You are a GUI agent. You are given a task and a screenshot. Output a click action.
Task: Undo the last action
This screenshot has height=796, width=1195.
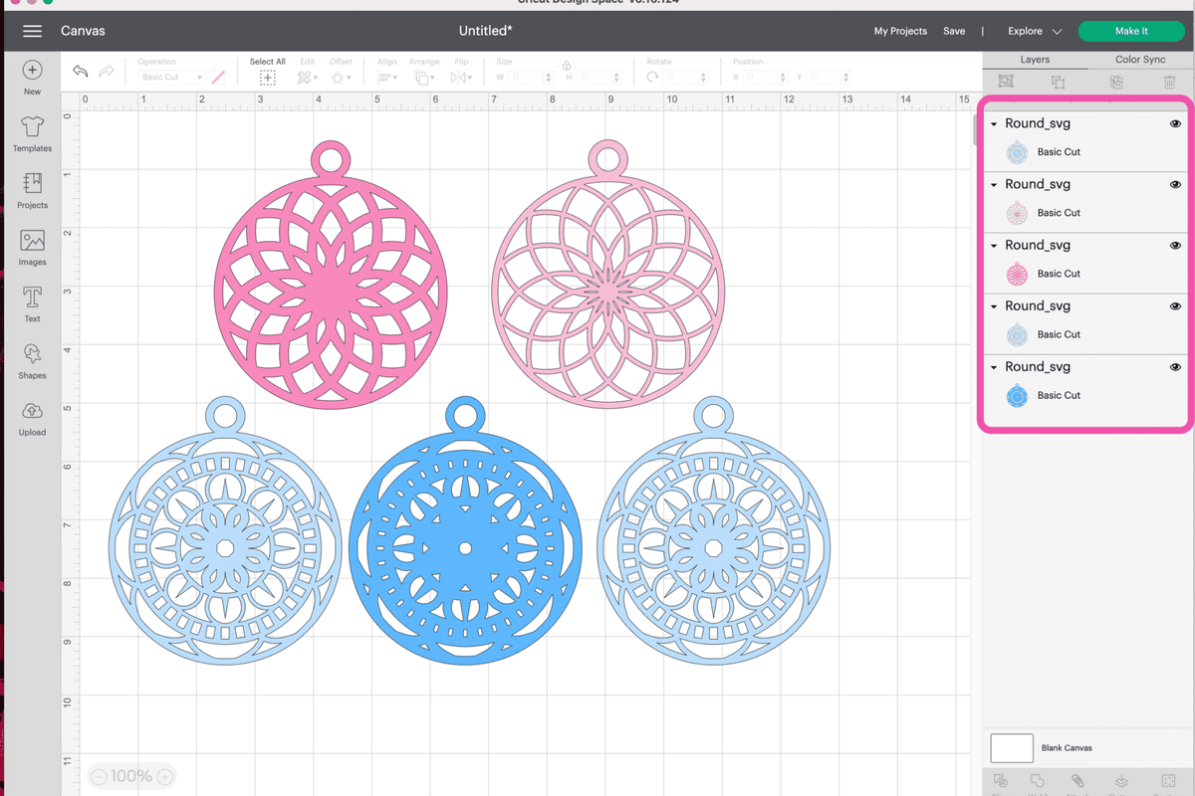pos(81,72)
